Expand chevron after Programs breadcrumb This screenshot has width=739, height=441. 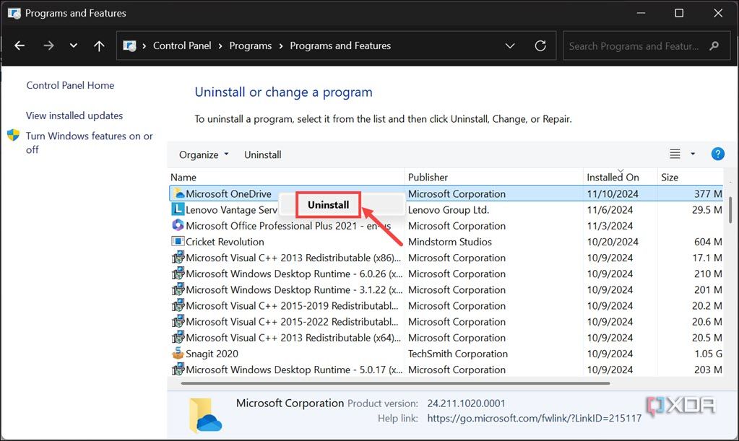coord(281,45)
